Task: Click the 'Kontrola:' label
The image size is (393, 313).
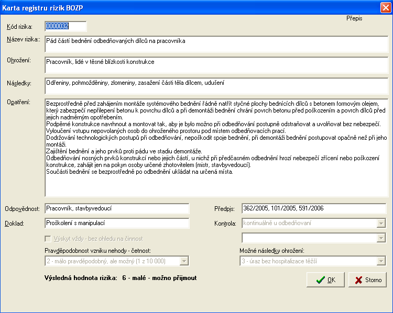Action: 225,223
